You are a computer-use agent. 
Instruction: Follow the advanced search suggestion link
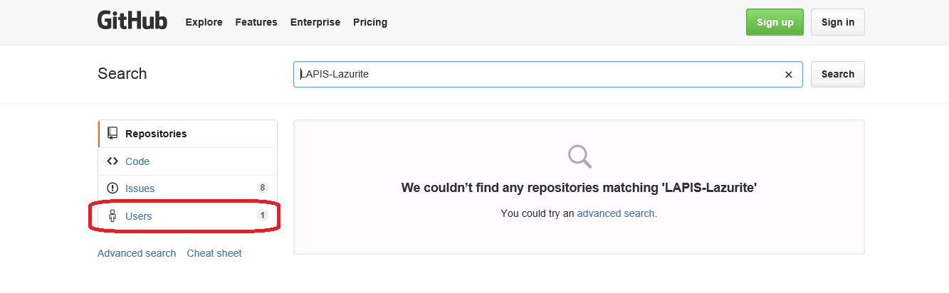[617, 213]
